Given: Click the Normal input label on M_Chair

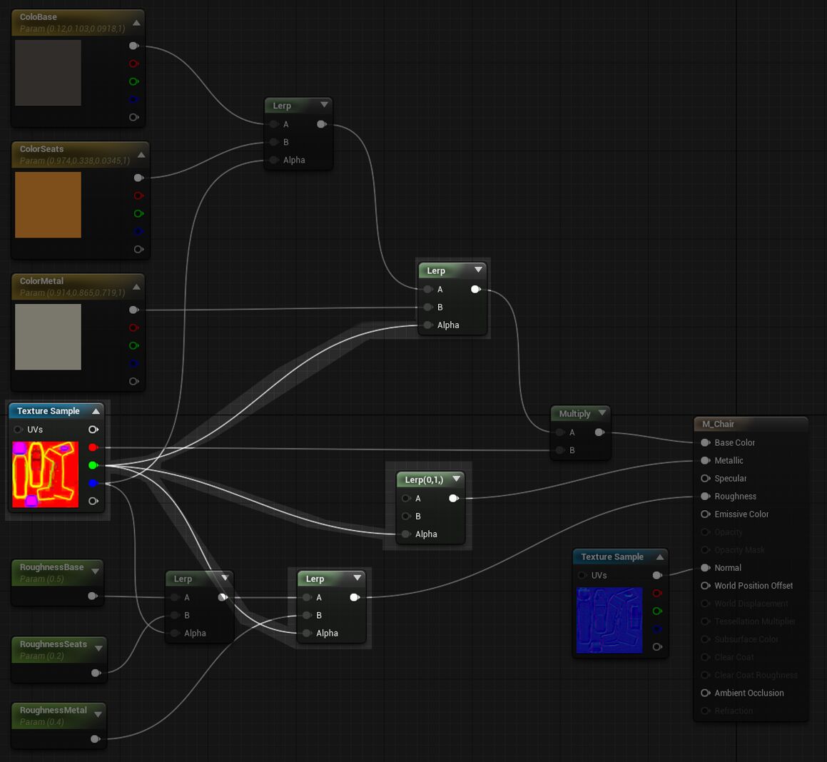Looking at the screenshot, I should click(x=727, y=568).
